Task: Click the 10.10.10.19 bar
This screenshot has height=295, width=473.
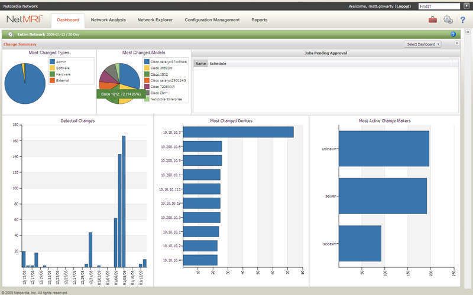Action: click(x=202, y=203)
